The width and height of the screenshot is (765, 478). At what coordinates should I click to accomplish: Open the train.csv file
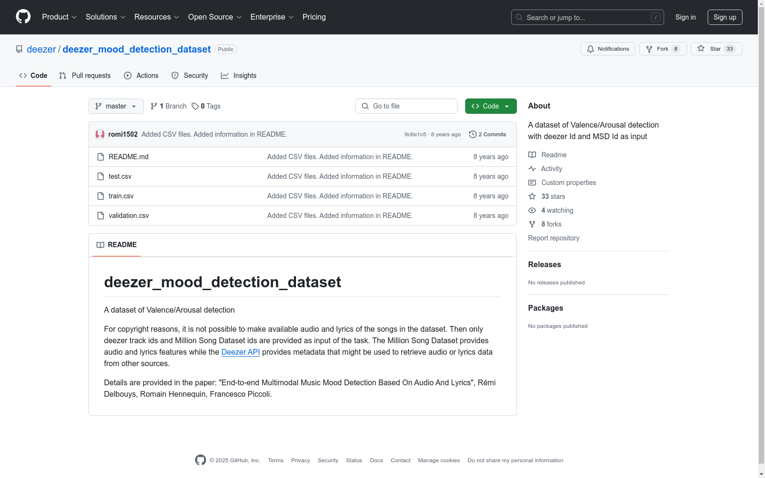click(x=121, y=196)
